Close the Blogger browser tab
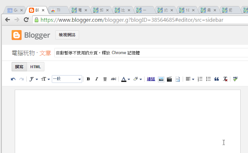248x153 pixels. [x=43, y=10]
